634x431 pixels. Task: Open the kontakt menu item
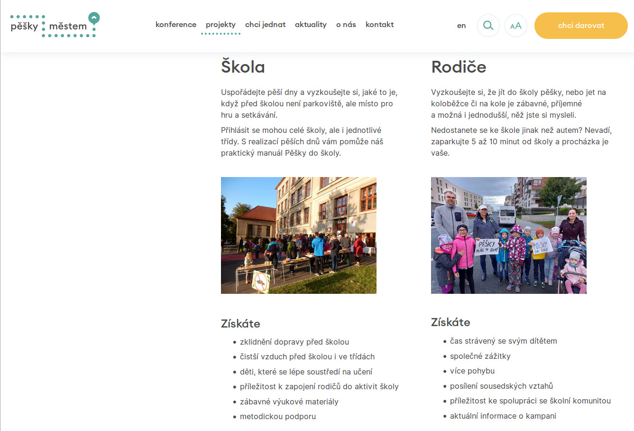tap(379, 25)
